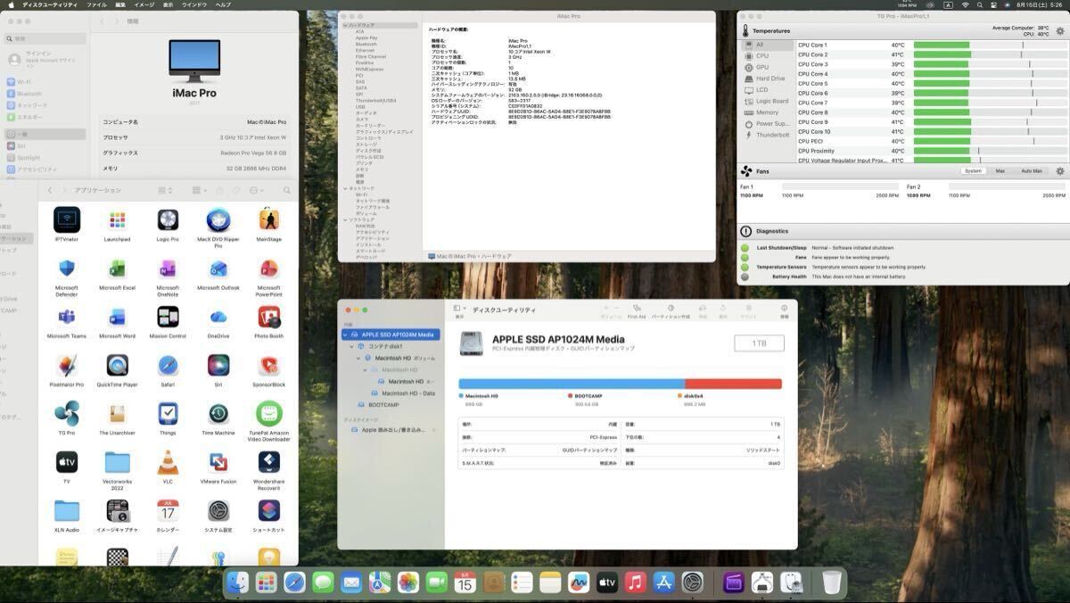The width and height of the screenshot is (1070, 603).
Task: Open Finder icon view switcher dropdown
Action: coord(165,190)
